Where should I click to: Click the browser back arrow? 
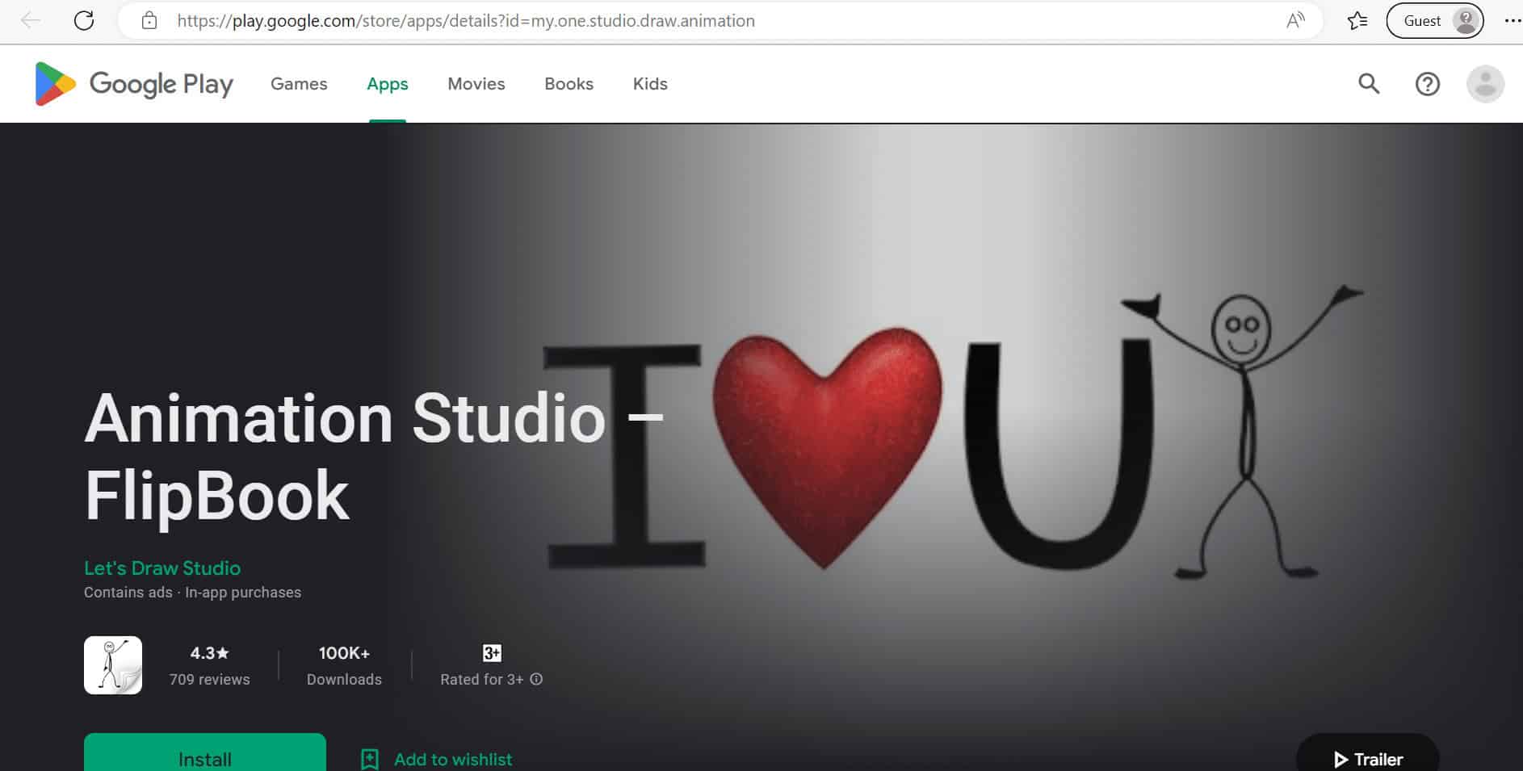[x=31, y=21]
